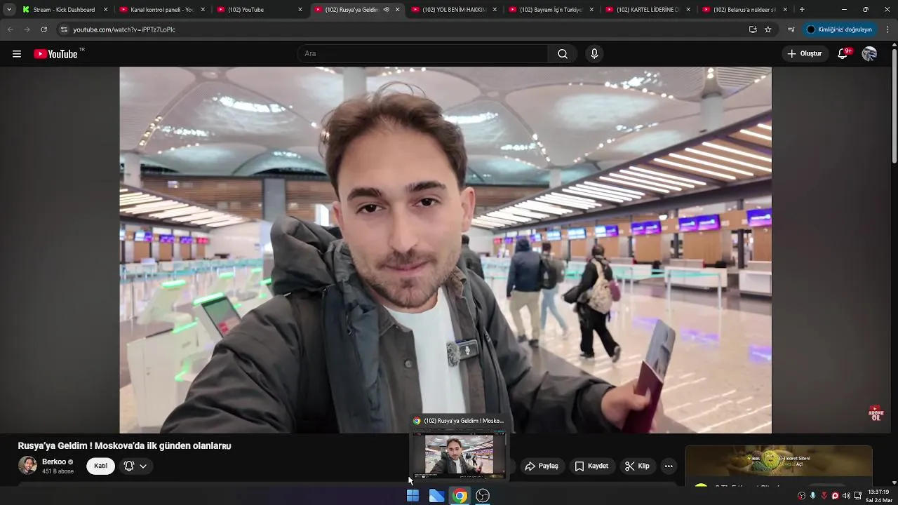898x505 pixels.
Task: Open the more actions three-dot button
Action: [669, 466]
